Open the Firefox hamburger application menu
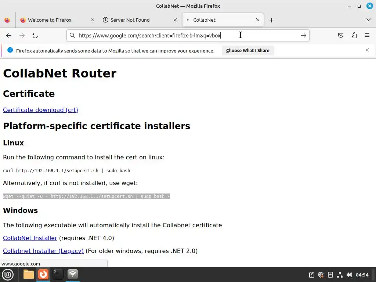 (367, 36)
